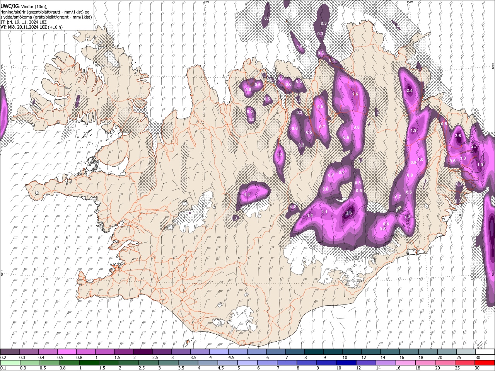495x371 pixels.
Task: Click the 2.7 precipitation value on the east coast
Action: click(475, 146)
